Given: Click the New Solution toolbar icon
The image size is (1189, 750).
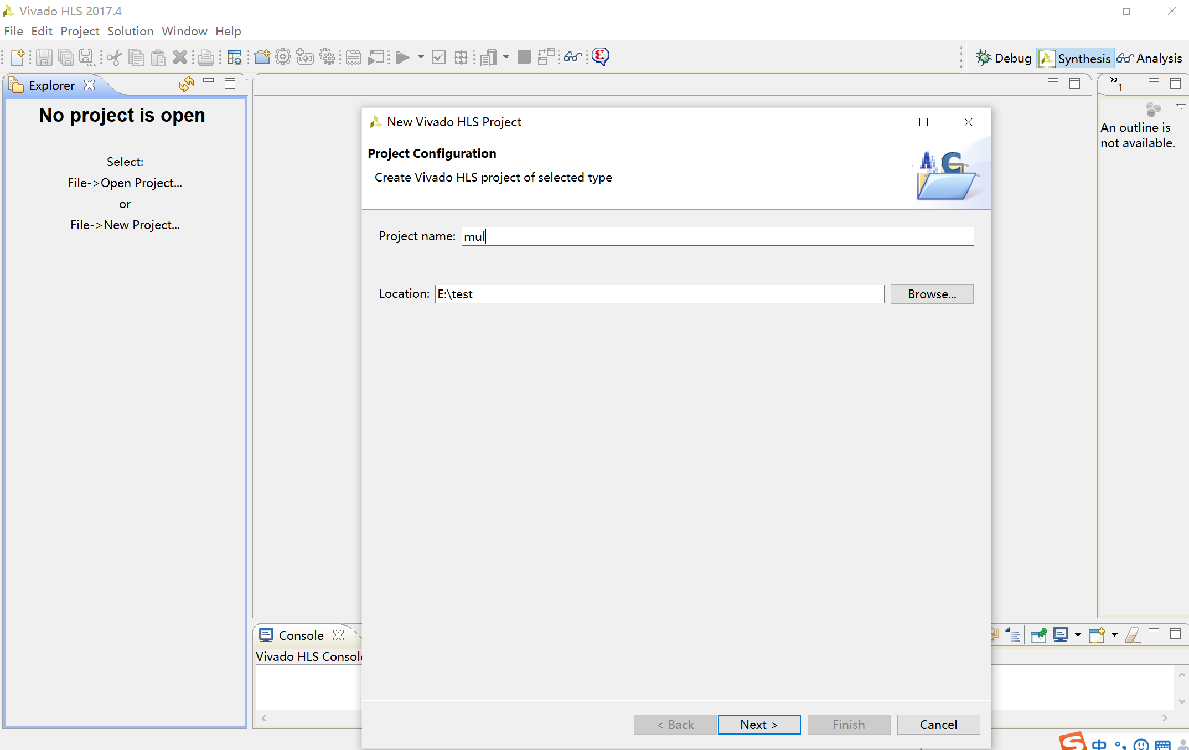Looking at the screenshot, I should (x=305, y=57).
